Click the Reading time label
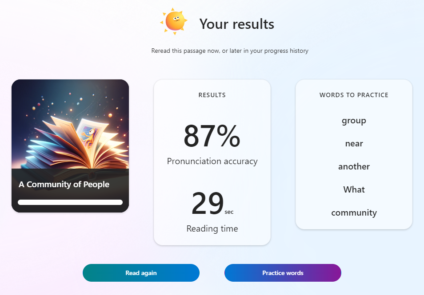This screenshot has height=295, width=424. pyautogui.click(x=212, y=228)
